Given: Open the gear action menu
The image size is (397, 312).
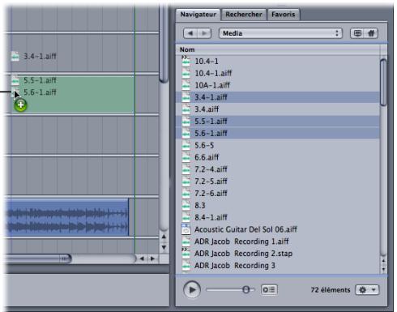Looking at the screenshot, I should (367, 290).
